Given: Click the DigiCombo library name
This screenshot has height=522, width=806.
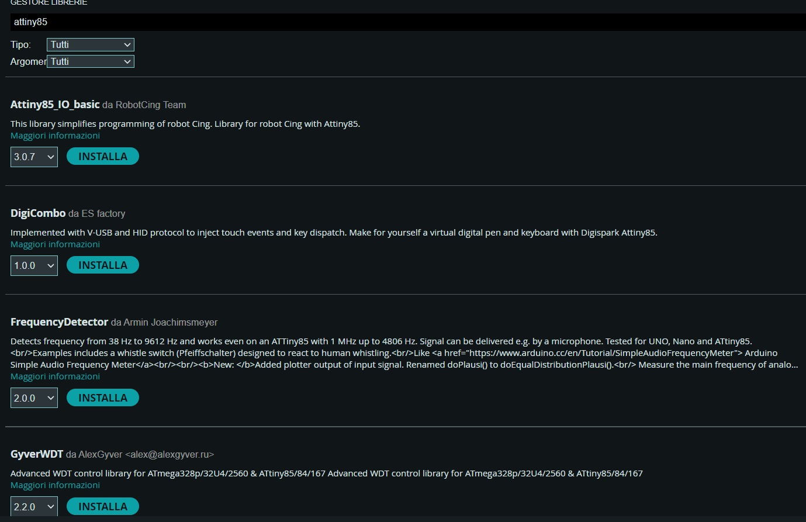Looking at the screenshot, I should pos(38,213).
